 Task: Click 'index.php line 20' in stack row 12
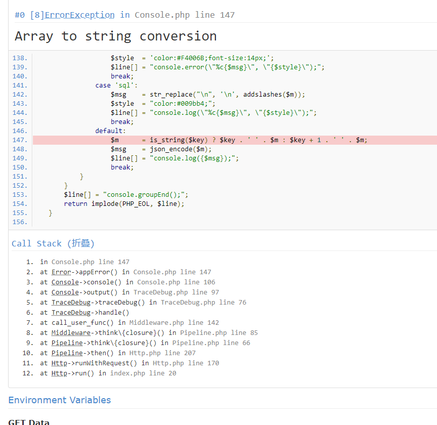tap(143, 373)
